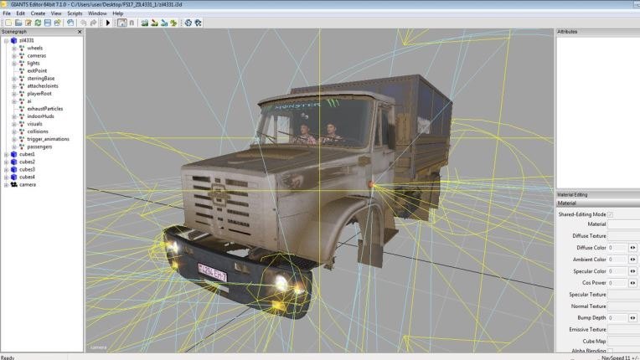Image resolution: width=640 pixels, height=360 pixels.
Task: Expand the indoorHuds node
Action: click(x=14, y=116)
